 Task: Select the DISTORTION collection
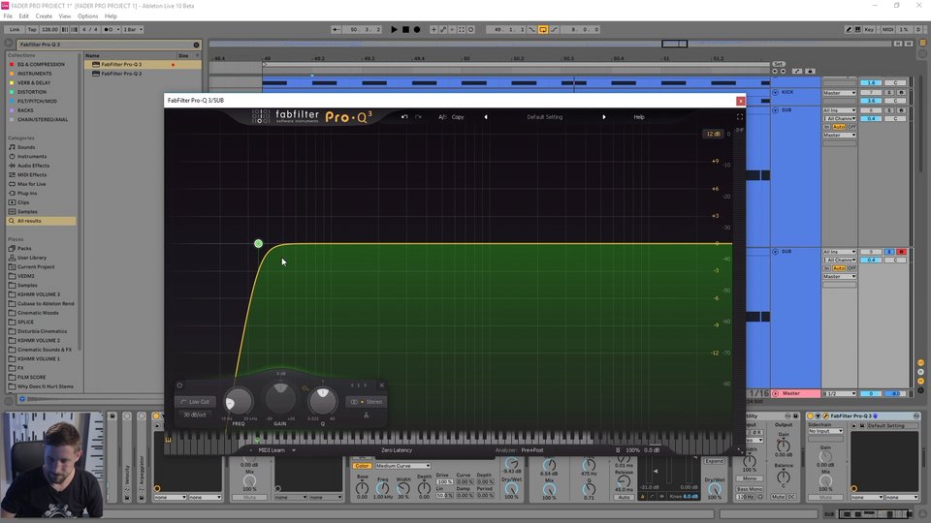coord(32,92)
